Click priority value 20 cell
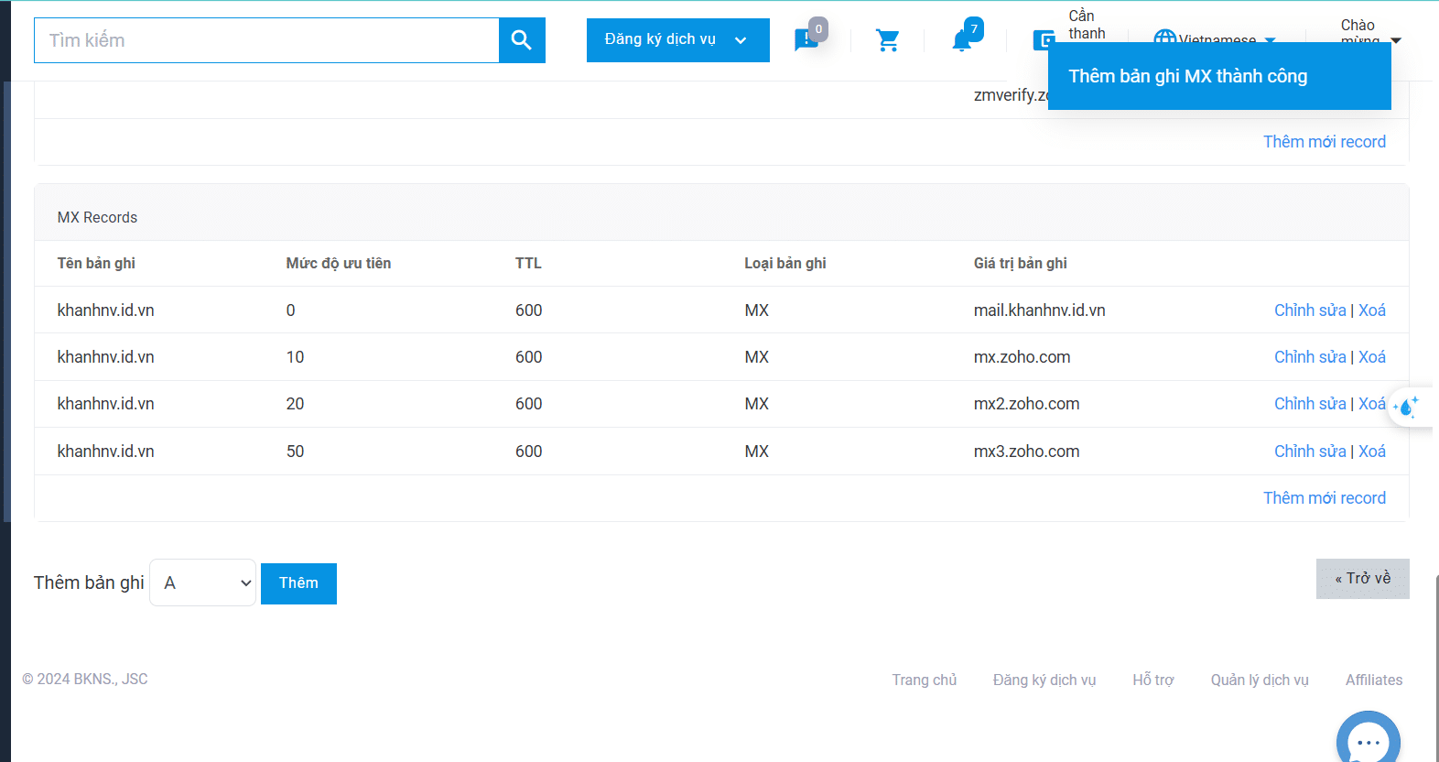This screenshot has width=1439, height=762. point(295,404)
